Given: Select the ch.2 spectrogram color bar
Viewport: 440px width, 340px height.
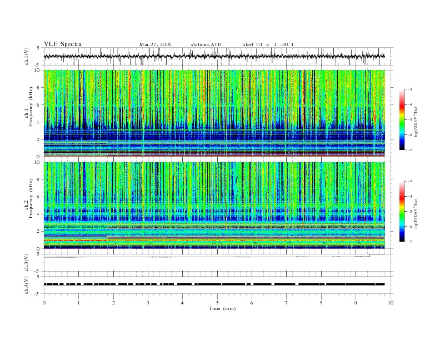Looking at the screenshot, I should [x=402, y=211].
